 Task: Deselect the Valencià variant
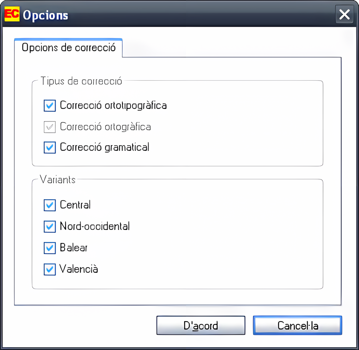coord(50,269)
